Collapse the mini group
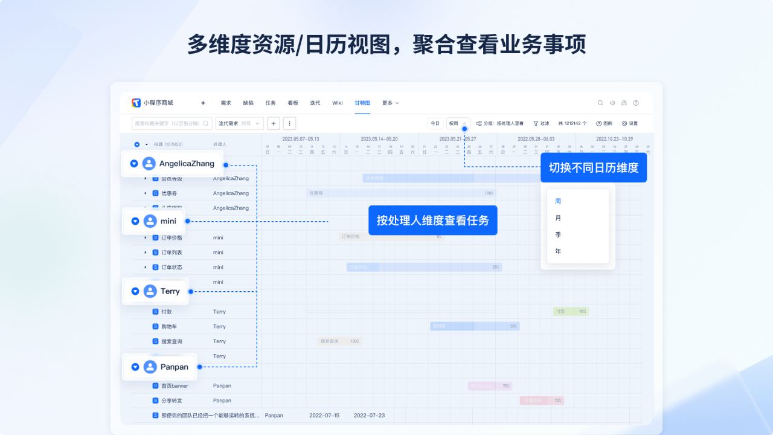Viewport: 773px width, 435px height. coord(135,221)
